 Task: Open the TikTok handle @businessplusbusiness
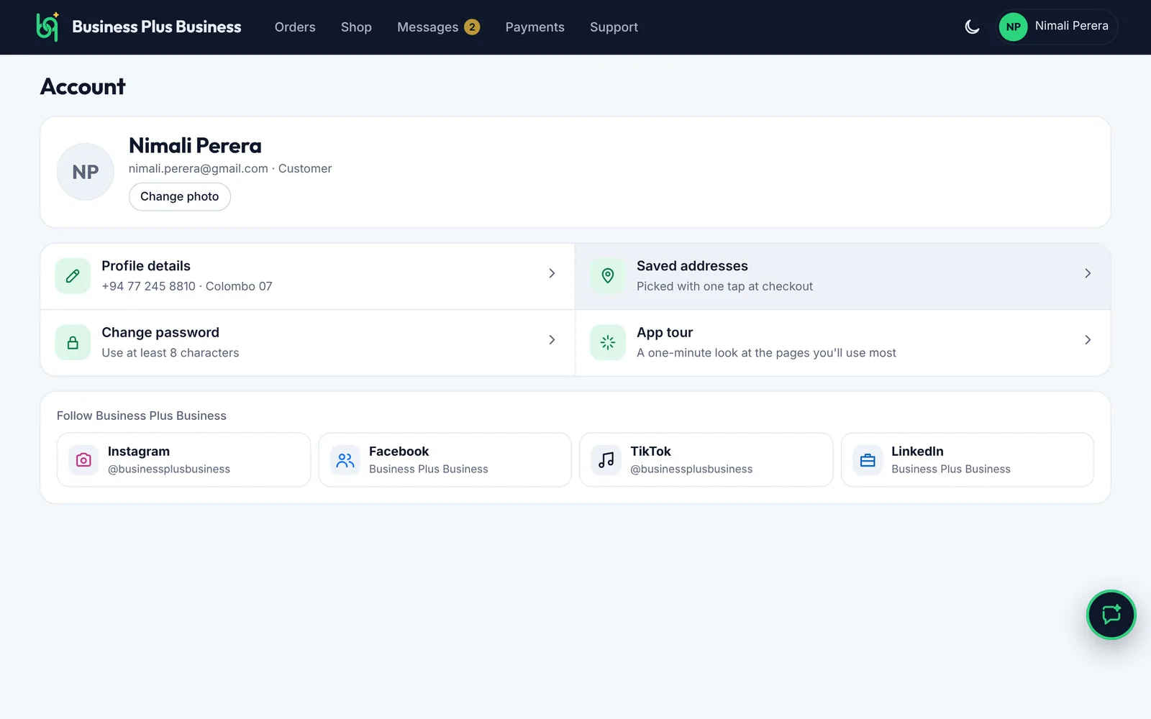(691, 469)
